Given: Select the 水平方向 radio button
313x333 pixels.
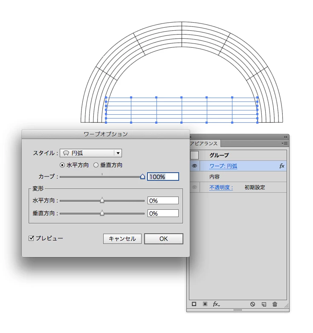Looking at the screenshot, I should (62, 165).
